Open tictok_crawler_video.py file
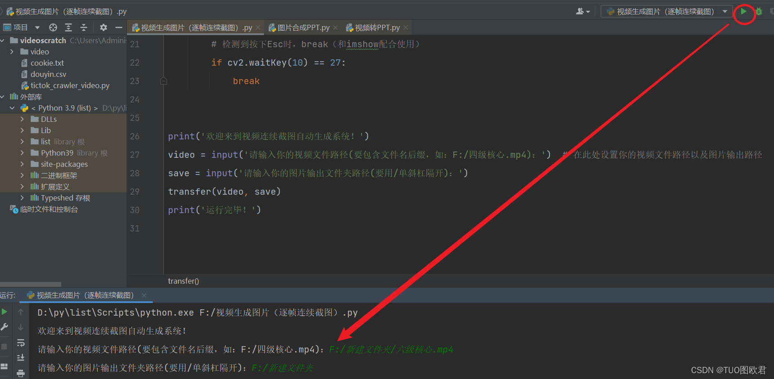 click(x=70, y=85)
